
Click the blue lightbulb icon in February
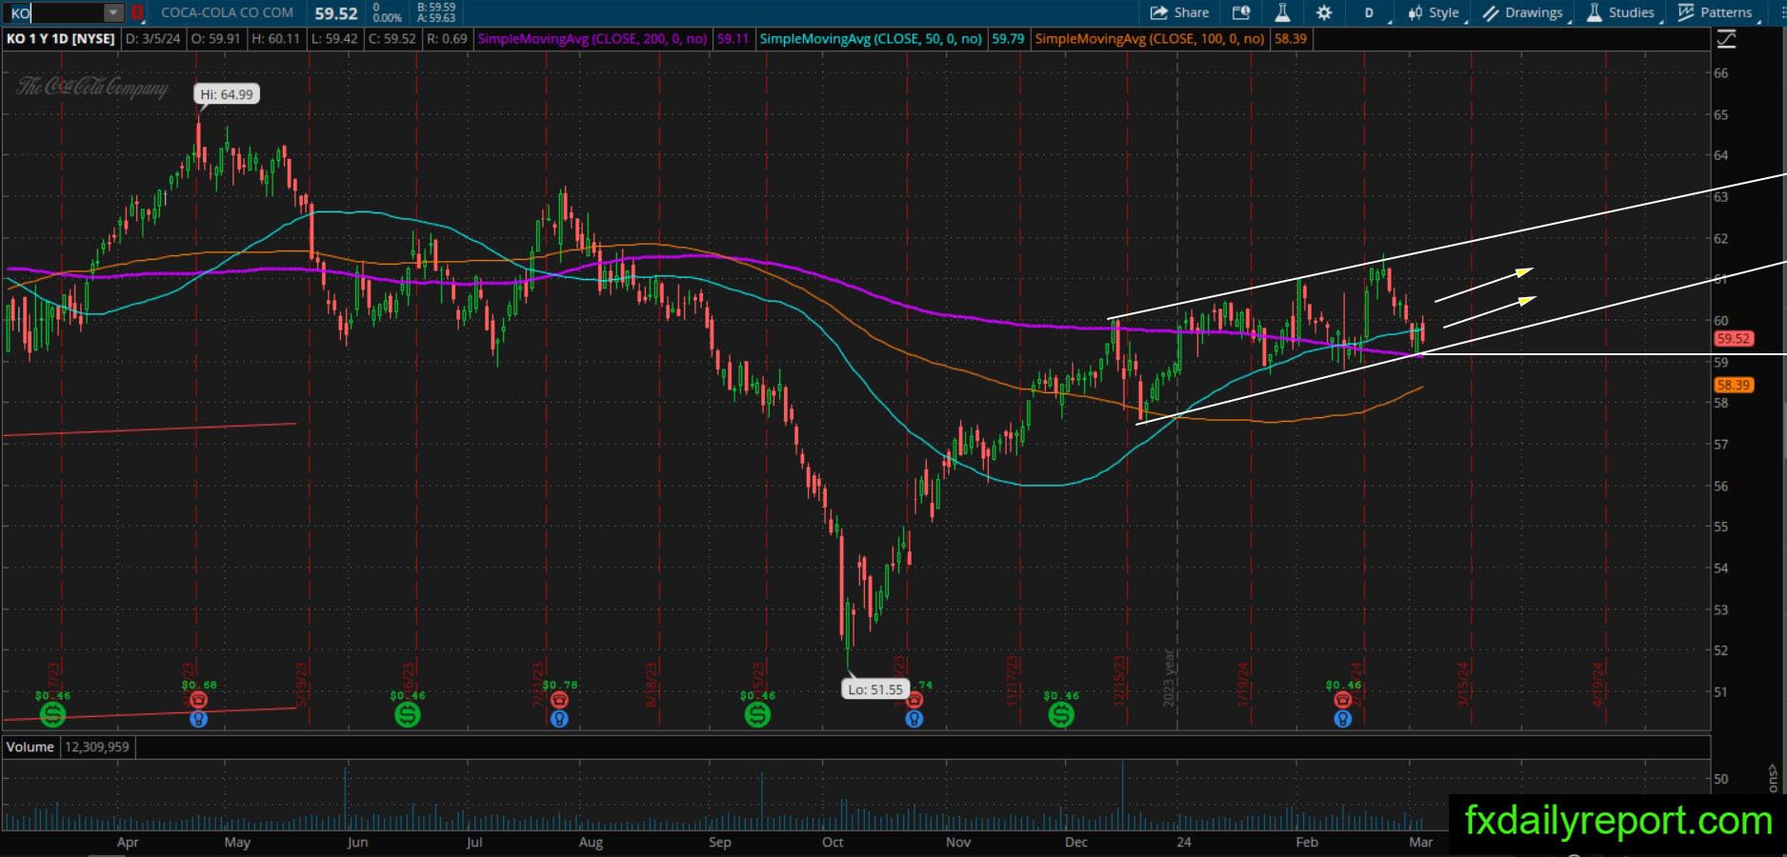point(1342,719)
